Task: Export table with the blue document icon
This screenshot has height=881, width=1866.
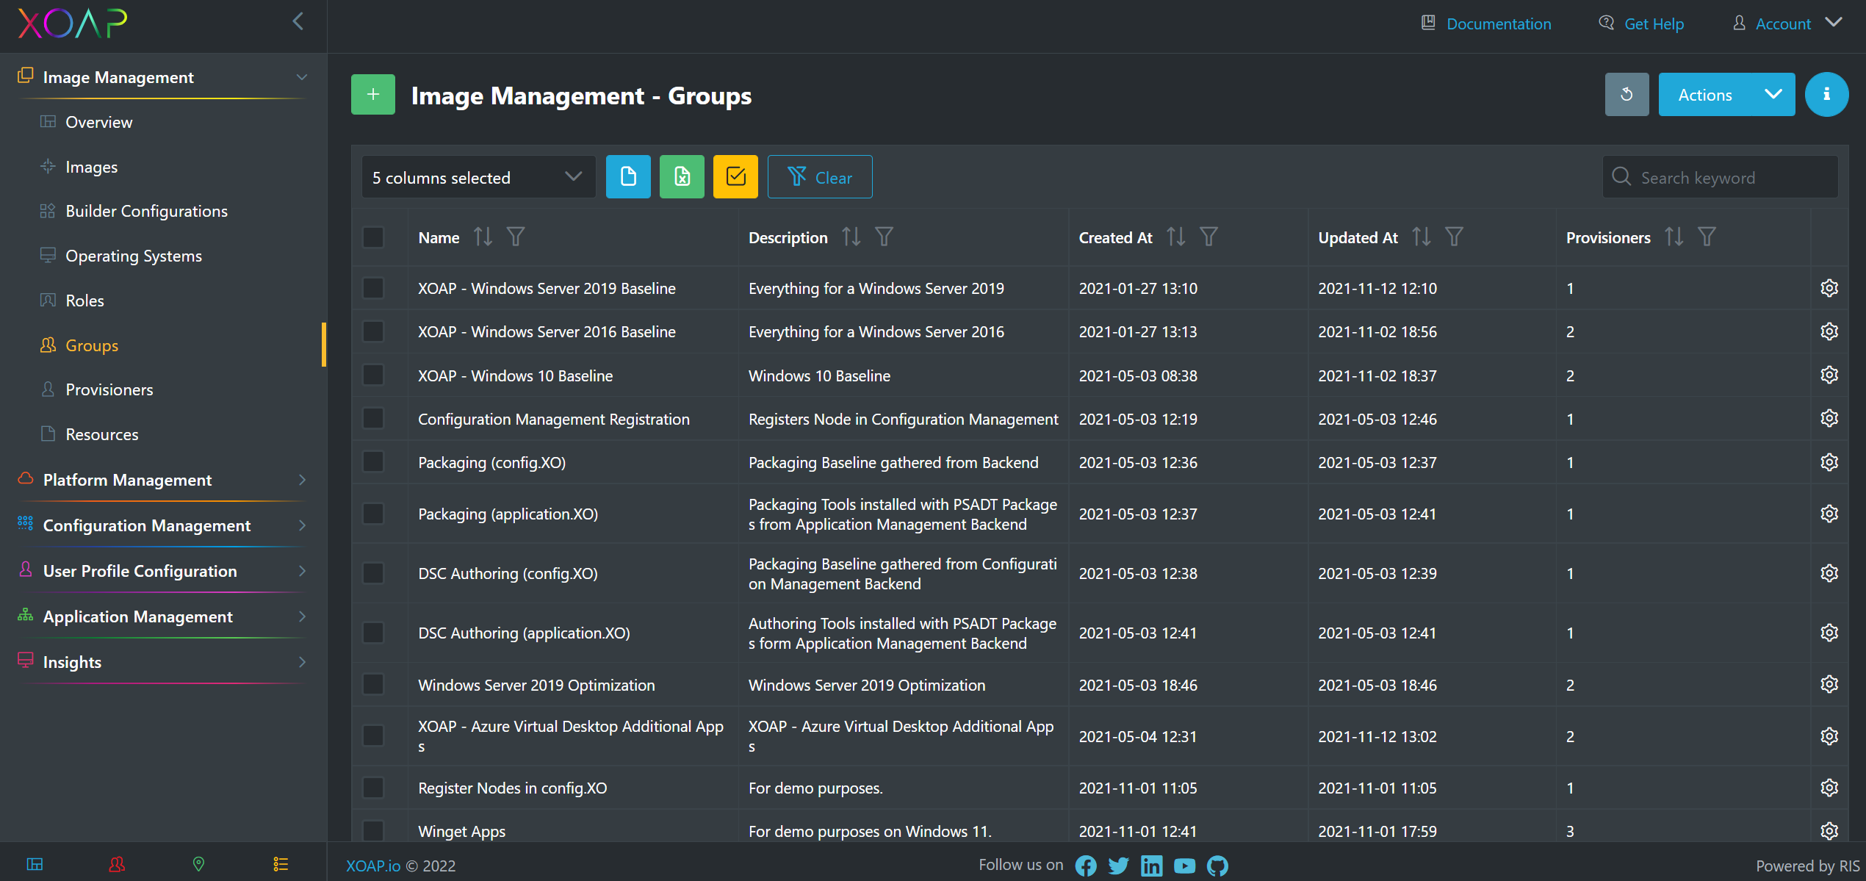Action: tap(628, 177)
